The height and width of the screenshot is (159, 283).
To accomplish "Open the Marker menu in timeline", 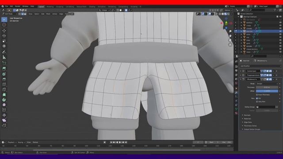I will click(35, 142).
